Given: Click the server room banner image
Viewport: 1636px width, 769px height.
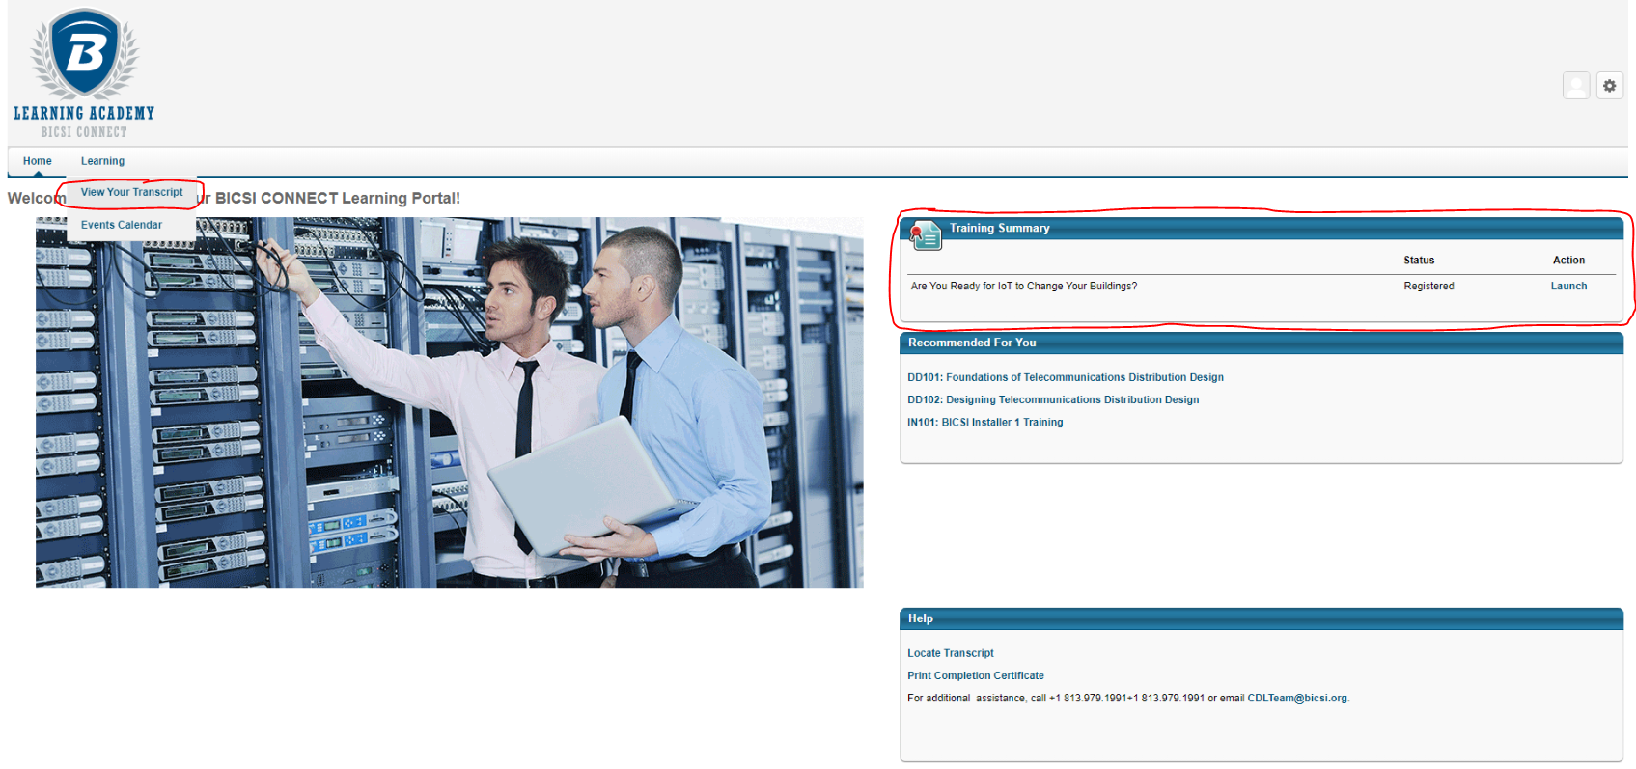Looking at the screenshot, I should coord(450,402).
